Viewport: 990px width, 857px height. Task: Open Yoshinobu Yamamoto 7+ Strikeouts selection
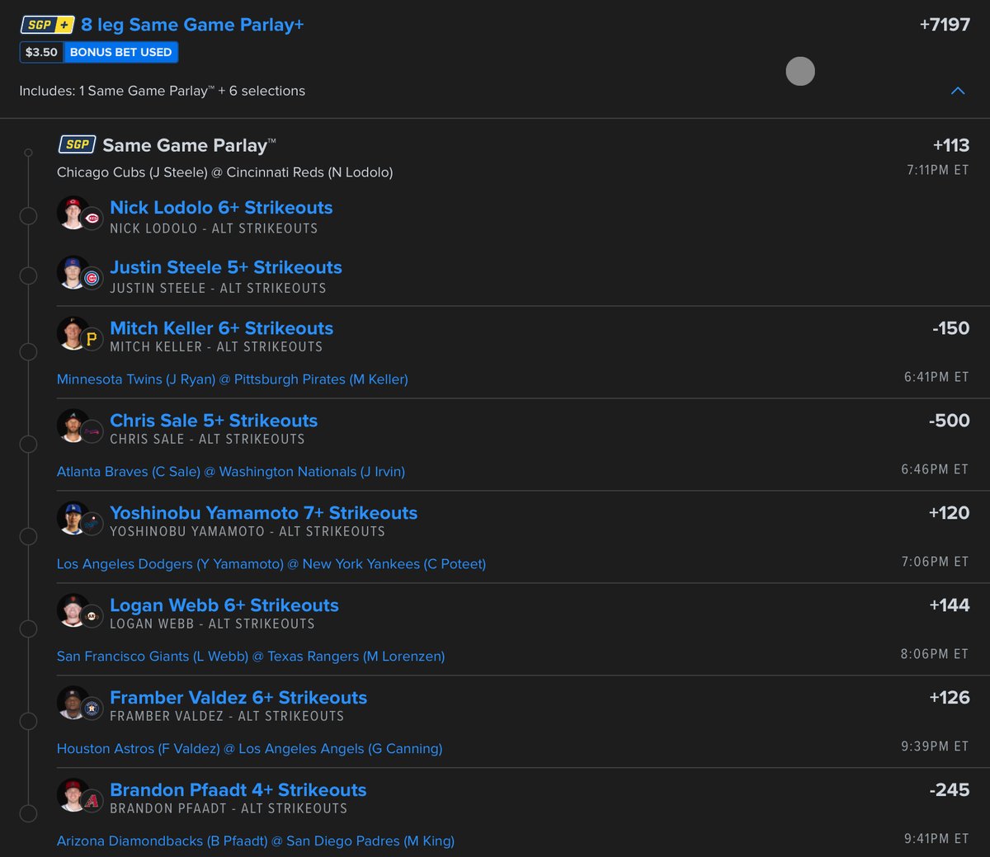click(264, 513)
